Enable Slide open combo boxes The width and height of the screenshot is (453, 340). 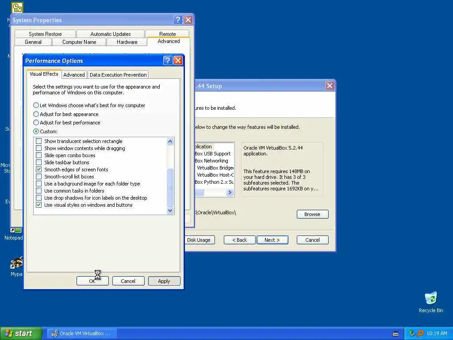39,155
